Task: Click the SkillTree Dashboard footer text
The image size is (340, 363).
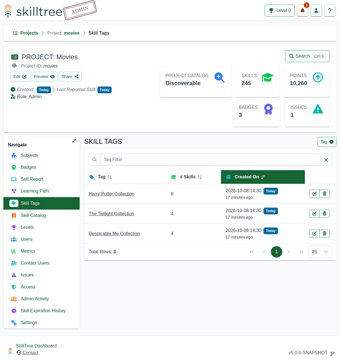Action: pyautogui.click(x=36, y=346)
